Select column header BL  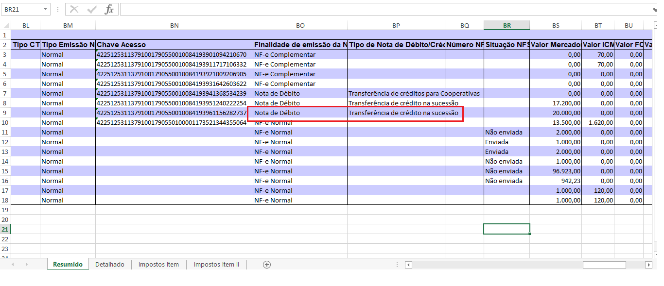point(25,25)
